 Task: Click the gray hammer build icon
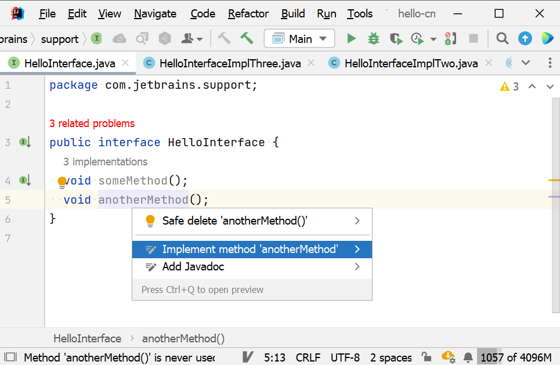[224, 38]
